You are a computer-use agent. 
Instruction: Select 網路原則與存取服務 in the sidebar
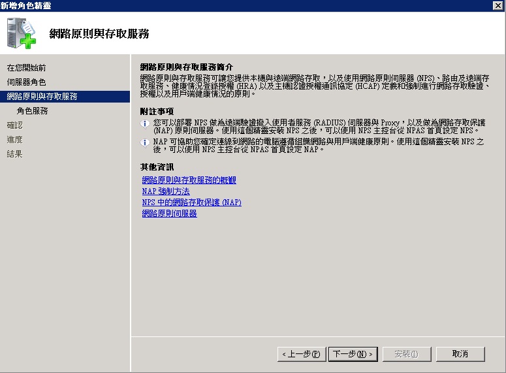65,97
